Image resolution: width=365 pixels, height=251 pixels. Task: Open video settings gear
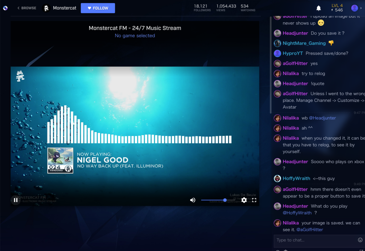point(244,200)
